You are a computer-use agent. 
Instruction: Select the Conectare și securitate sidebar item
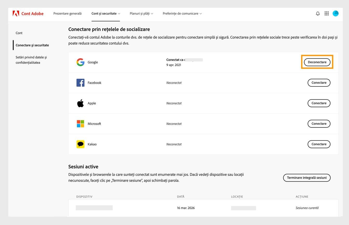tap(32, 45)
